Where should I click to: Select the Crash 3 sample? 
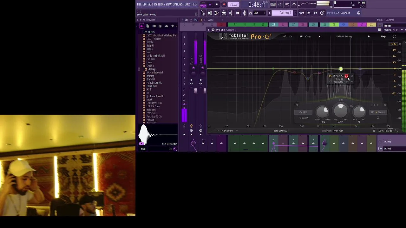tap(150, 66)
